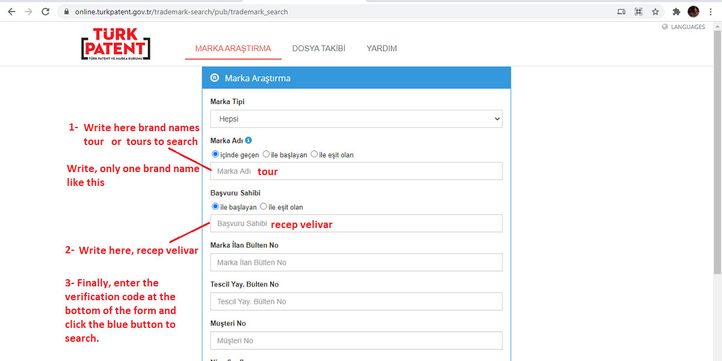Image resolution: width=722 pixels, height=361 pixels.
Task: Expand the Marka Tipi dropdown
Action: pyautogui.click(x=356, y=119)
